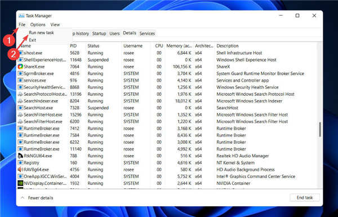Switch to the Services tab

(x=147, y=33)
